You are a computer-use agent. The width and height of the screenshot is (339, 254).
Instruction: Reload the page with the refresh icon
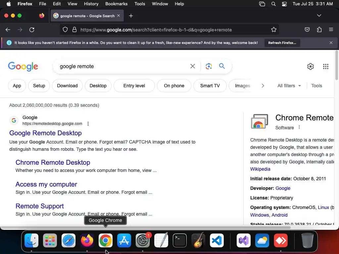click(x=32, y=30)
